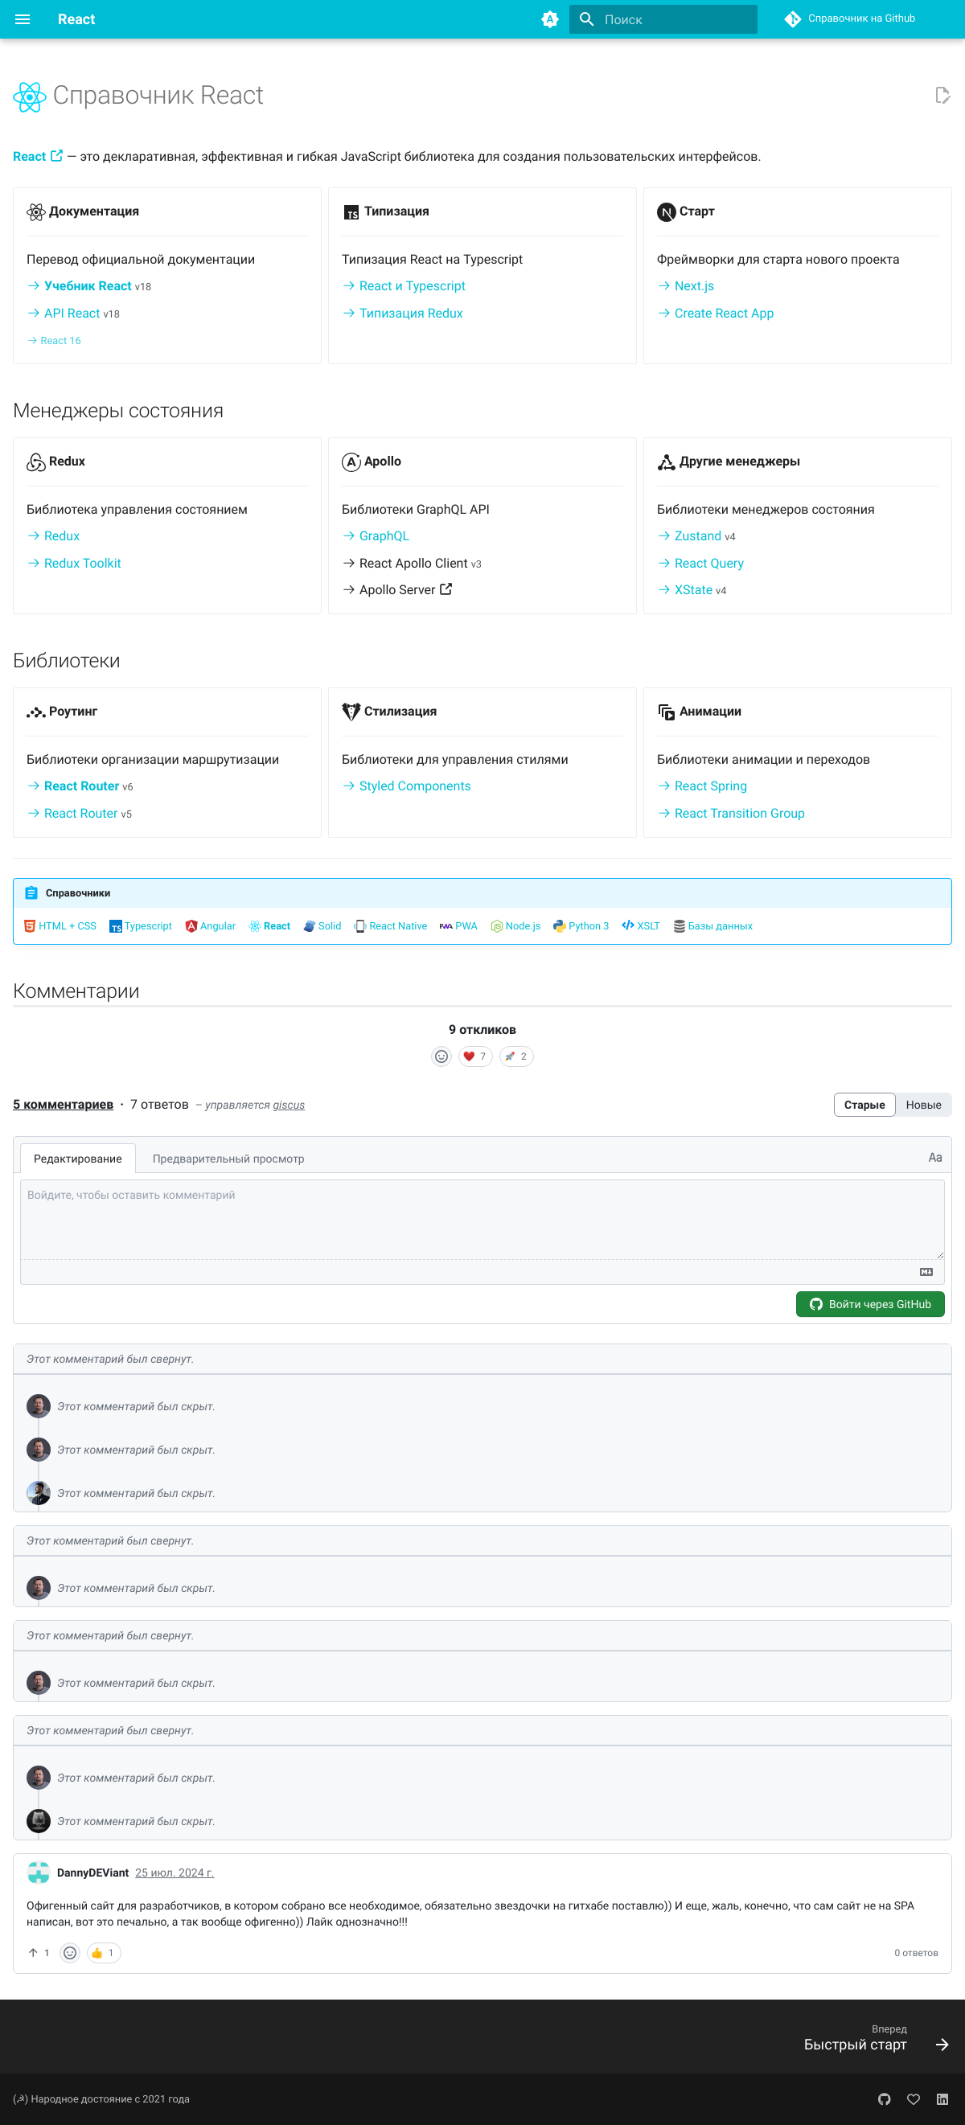Switch to PWA reference

pos(458,926)
